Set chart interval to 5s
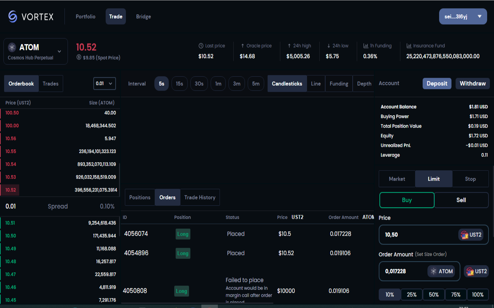This screenshot has width=494, height=308. click(x=162, y=84)
